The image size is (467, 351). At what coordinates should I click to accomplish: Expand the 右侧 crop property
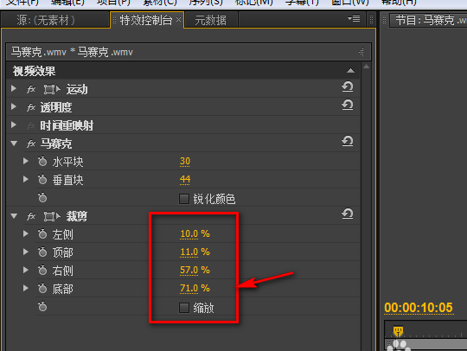[x=26, y=270]
